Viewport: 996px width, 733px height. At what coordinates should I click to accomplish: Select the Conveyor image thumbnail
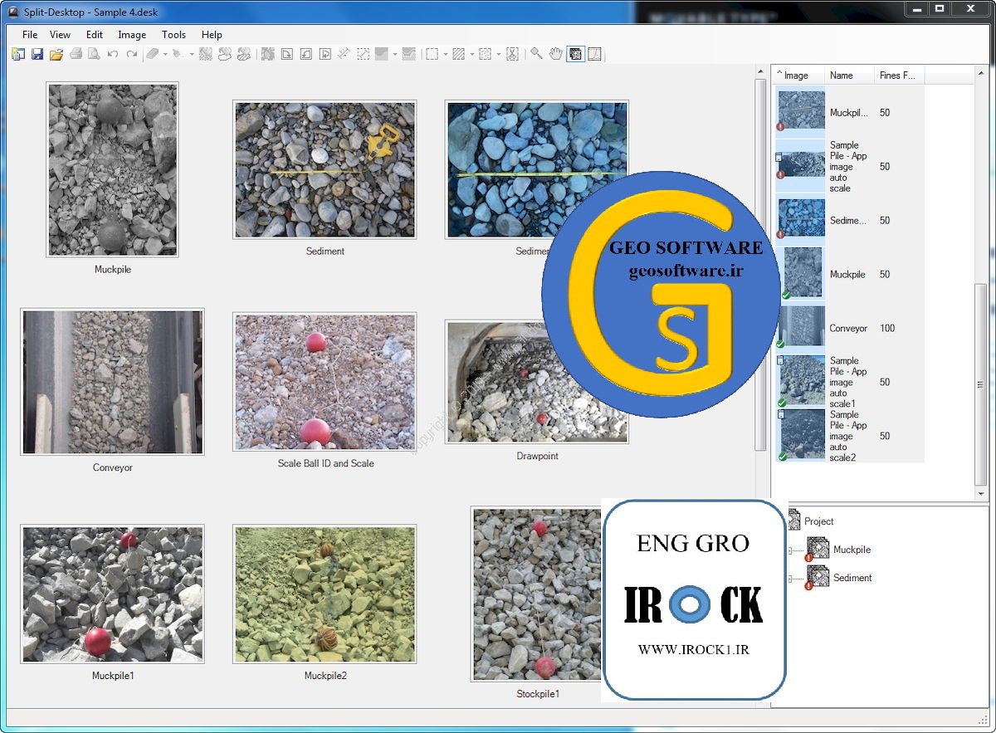click(x=112, y=382)
